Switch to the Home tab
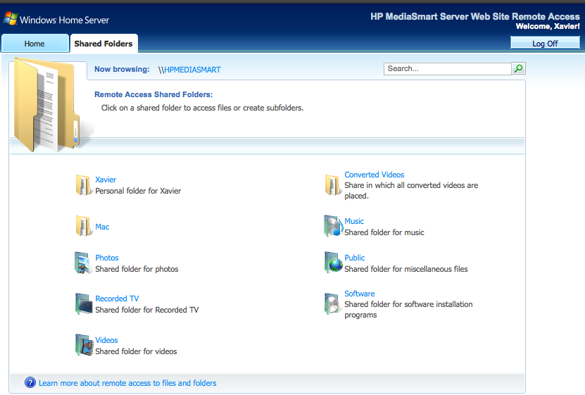The height and width of the screenshot is (395, 585). click(34, 44)
